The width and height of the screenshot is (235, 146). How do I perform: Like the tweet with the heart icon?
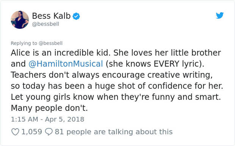[x=15, y=132]
